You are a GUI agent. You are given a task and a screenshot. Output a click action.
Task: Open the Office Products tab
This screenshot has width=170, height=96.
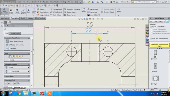40,18
